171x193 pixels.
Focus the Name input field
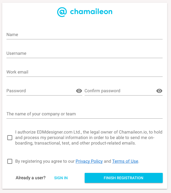point(84,35)
